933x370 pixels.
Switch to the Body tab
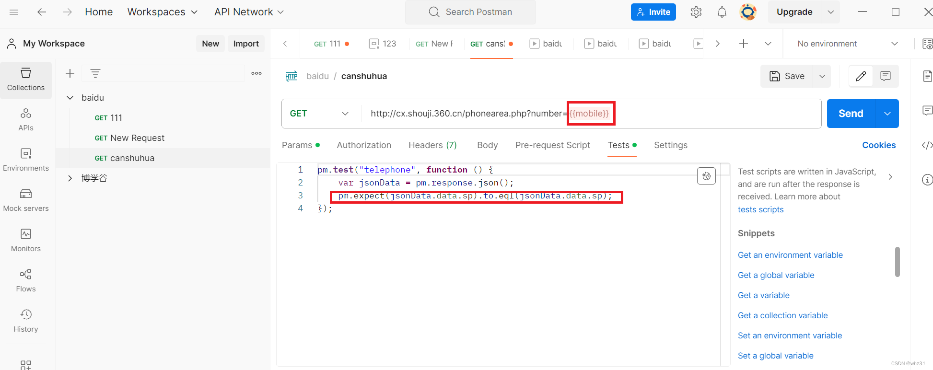(x=487, y=145)
